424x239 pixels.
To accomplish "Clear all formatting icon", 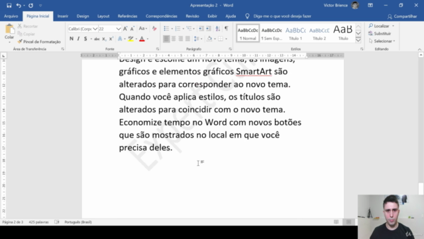I will [x=154, y=29].
